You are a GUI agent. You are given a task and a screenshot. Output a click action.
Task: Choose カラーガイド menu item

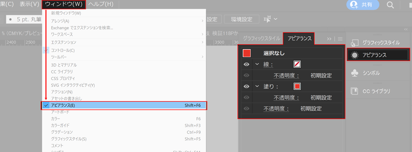coord(124,126)
